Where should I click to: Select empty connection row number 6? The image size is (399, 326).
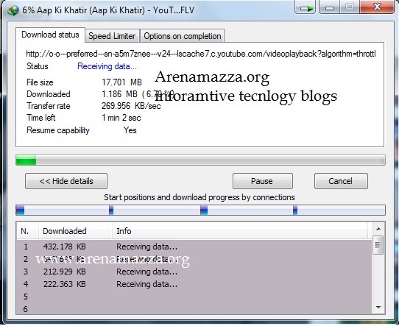[x=194, y=309]
